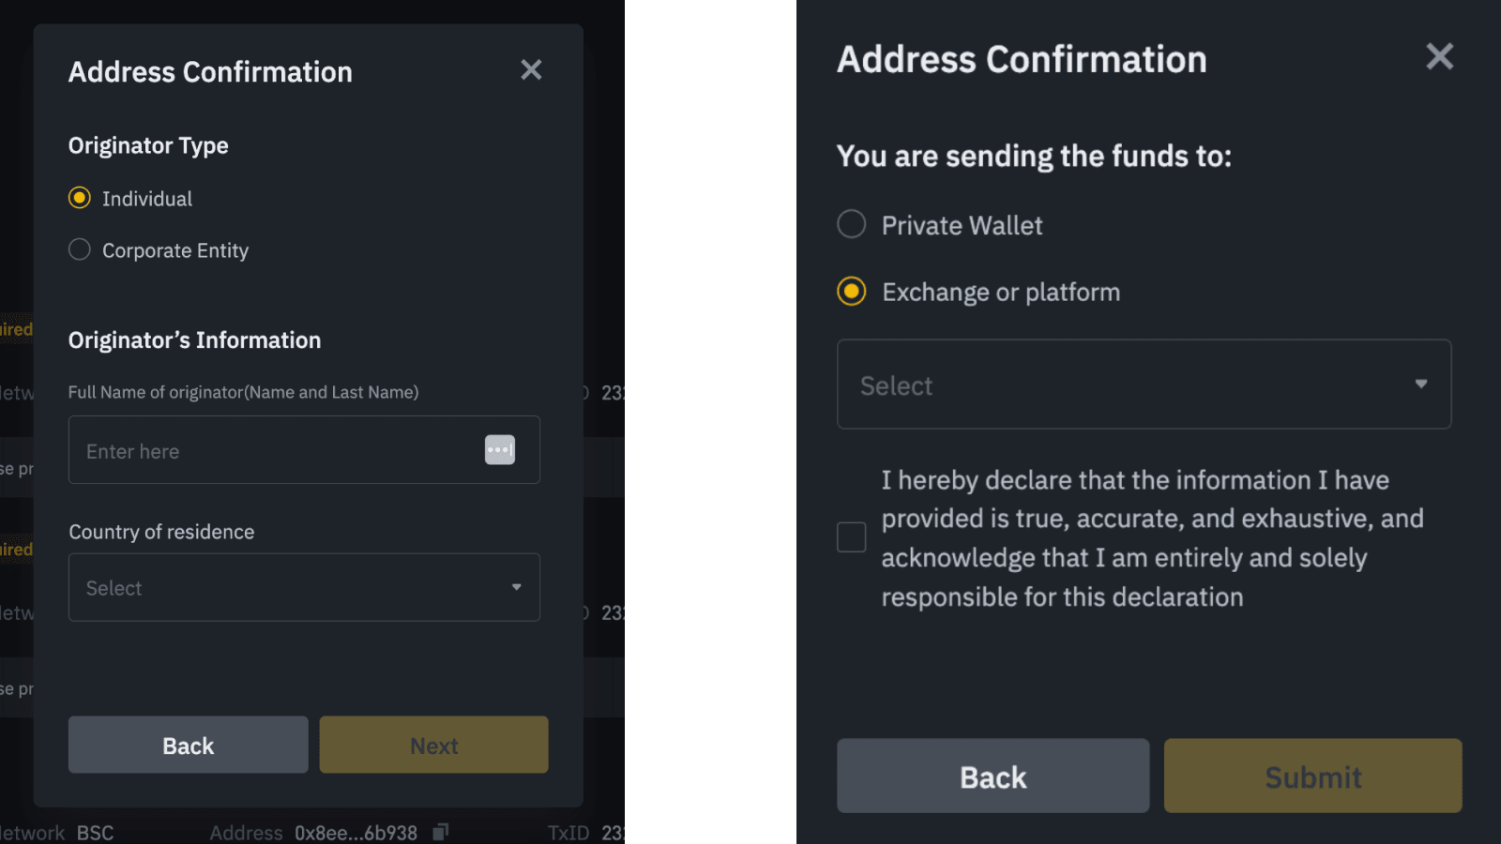Close the left Address Confirmation dialog

pyautogui.click(x=531, y=70)
